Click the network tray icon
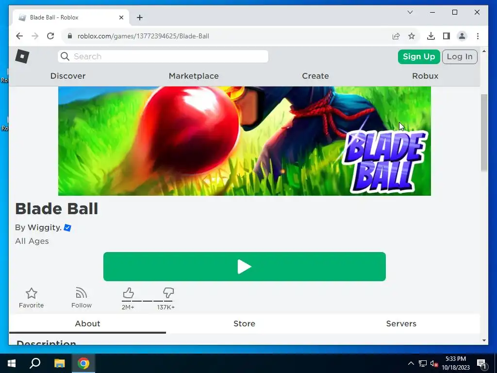Viewport: 497px width, 373px height. [423, 363]
